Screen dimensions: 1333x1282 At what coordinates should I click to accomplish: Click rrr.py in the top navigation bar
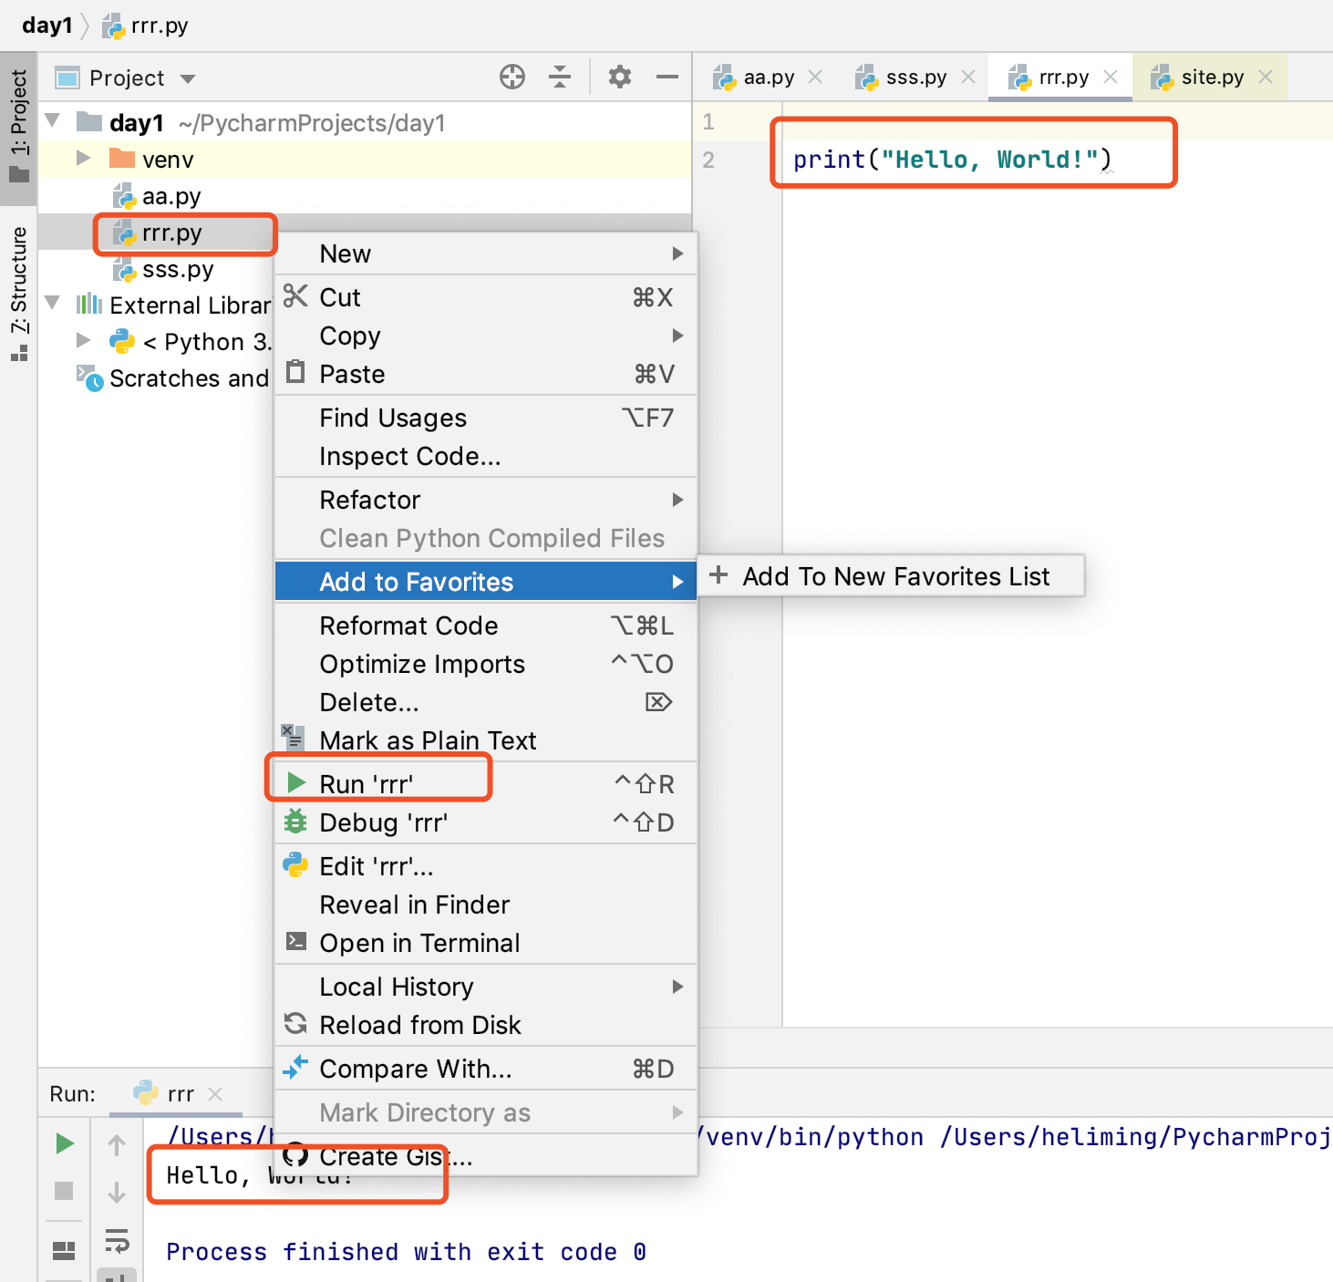pyautogui.click(x=146, y=26)
